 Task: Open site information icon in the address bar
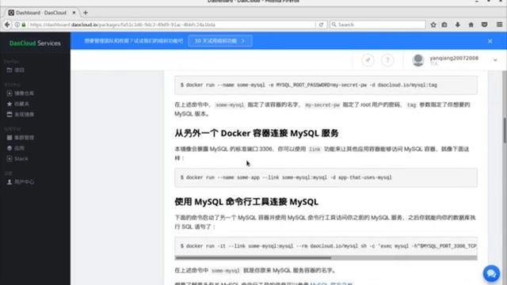pyautogui.click(x=17, y=25)
